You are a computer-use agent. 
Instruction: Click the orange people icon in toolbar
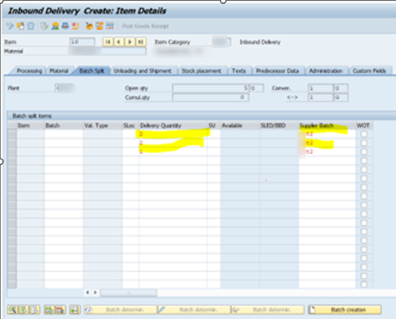point(99,26)
